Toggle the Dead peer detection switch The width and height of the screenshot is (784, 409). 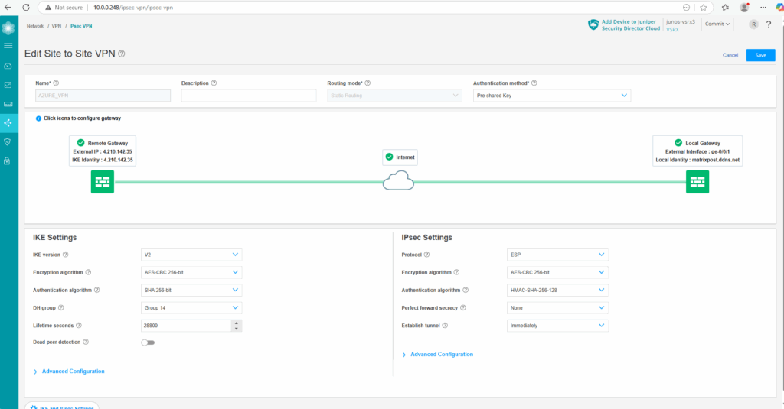[x=148, y=342]
